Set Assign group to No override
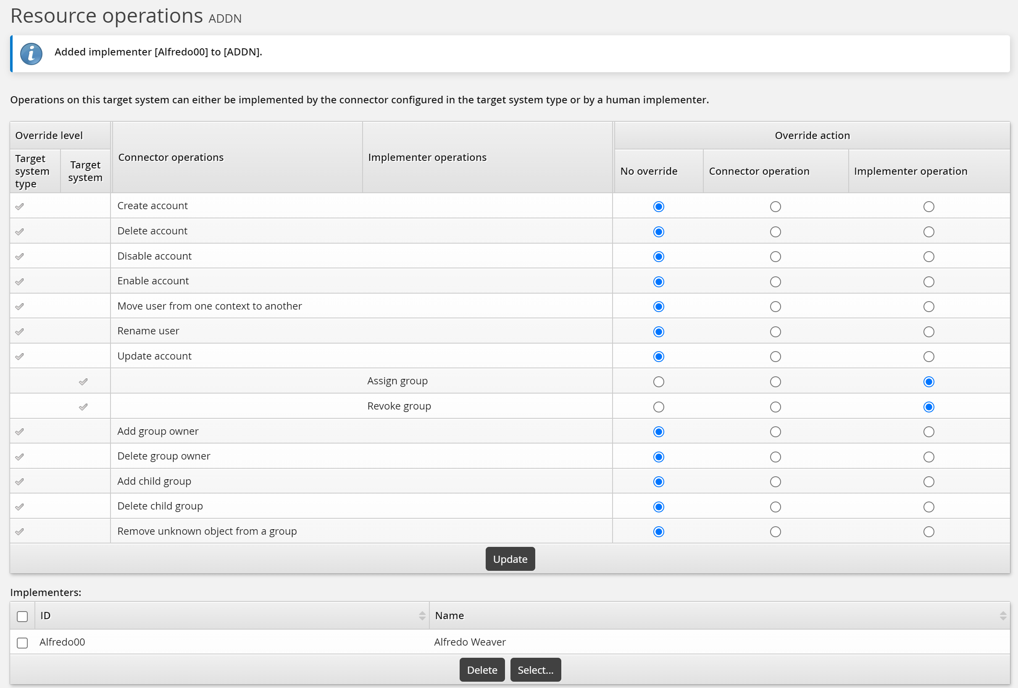The height and width of the screenshot is (688, 1018). click(658, 382)
